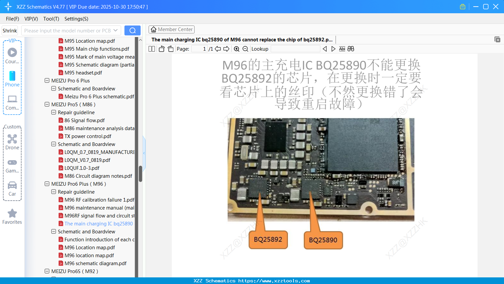Toggle the Abi case-sensitive search option
The image size is (504, 284).
342,49
